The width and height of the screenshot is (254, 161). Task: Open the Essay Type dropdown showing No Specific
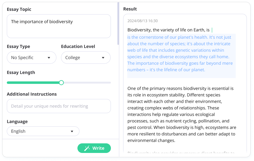click(x=31, y=58)
